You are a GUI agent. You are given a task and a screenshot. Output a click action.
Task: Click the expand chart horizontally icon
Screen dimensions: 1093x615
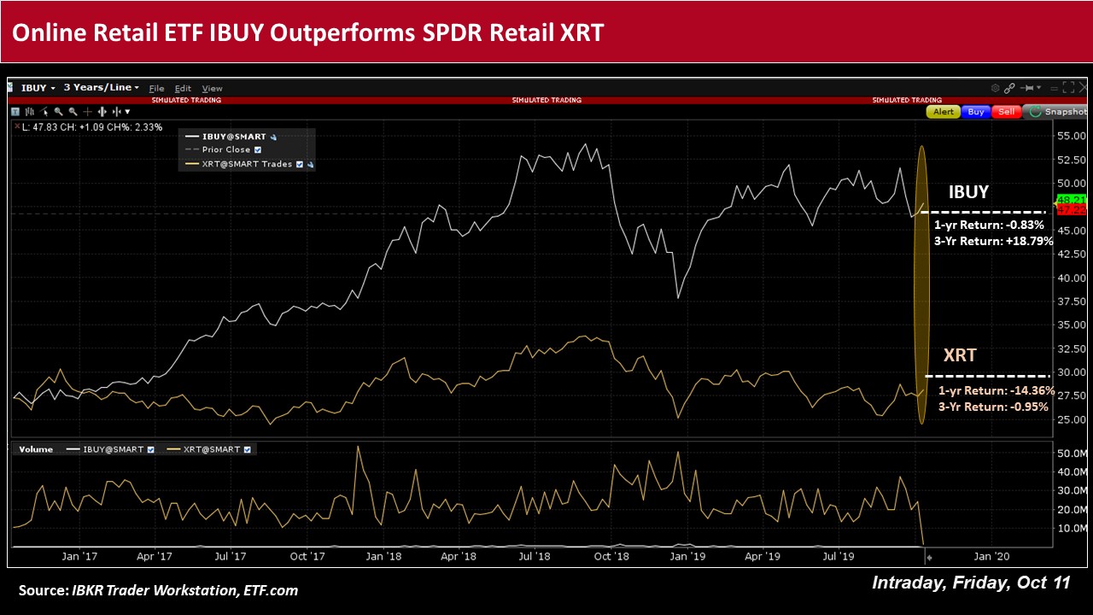(102, 111)
